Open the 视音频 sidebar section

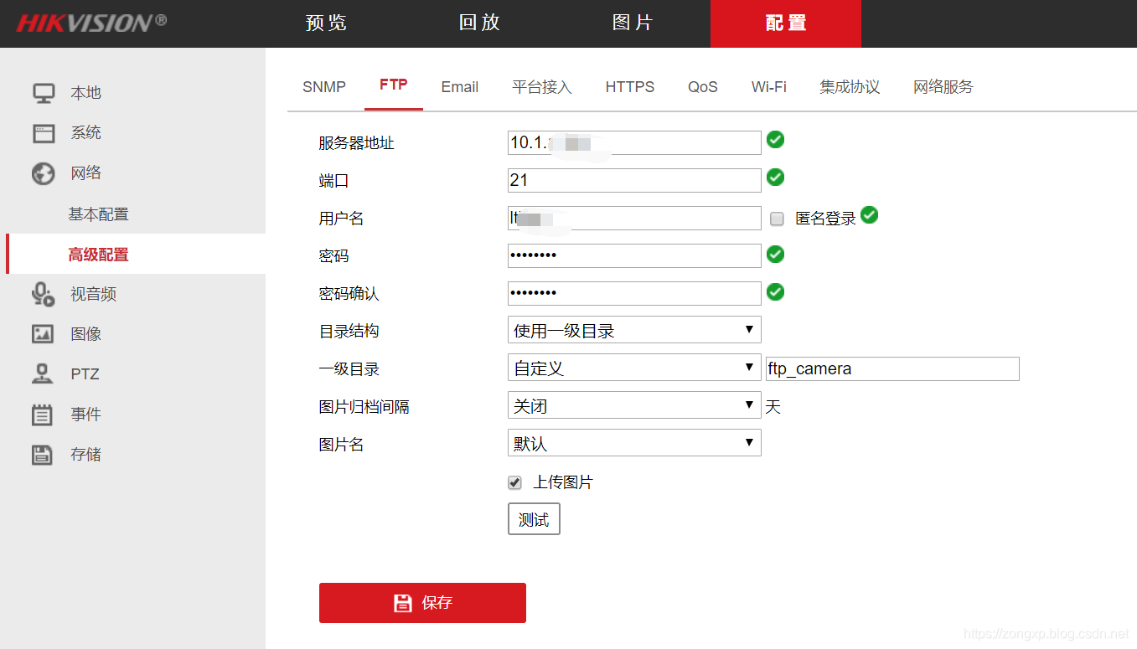pos(93,294)
